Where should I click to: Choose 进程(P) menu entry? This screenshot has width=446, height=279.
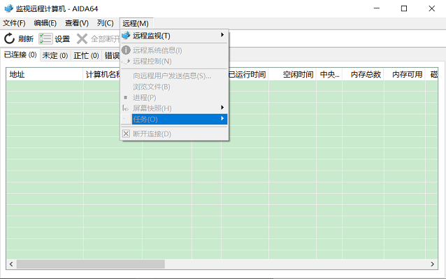(x=174, y=98)
